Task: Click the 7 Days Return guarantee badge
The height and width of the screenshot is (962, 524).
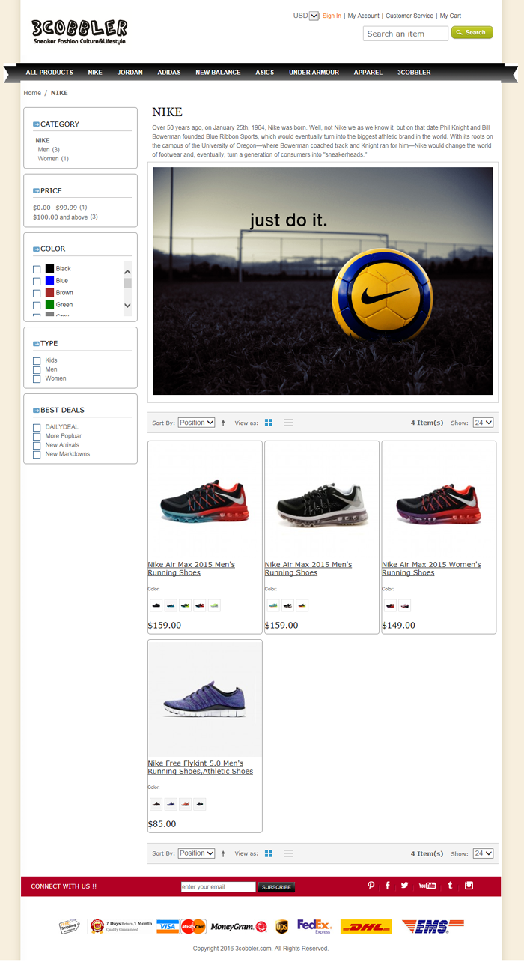Action: 121,926
